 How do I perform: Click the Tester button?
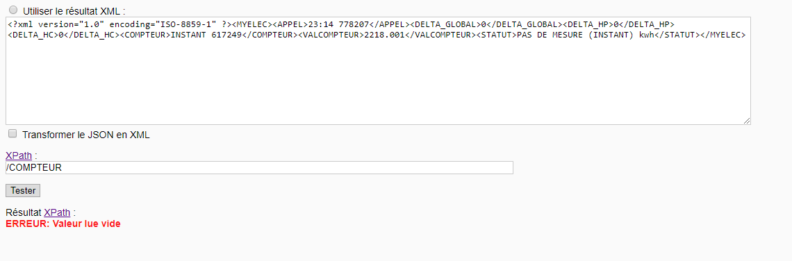pyautogui.click(x=23, y=191)
